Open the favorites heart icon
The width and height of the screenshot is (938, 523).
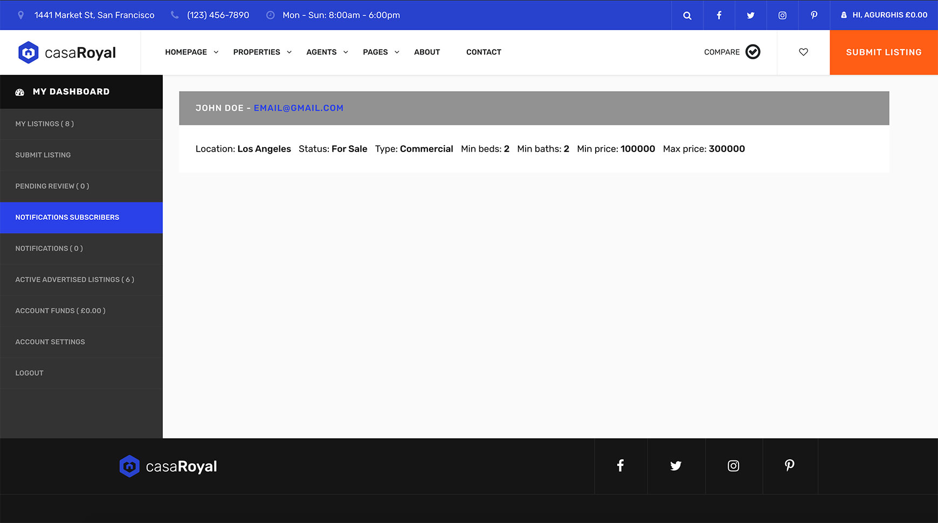click(803, 52)
